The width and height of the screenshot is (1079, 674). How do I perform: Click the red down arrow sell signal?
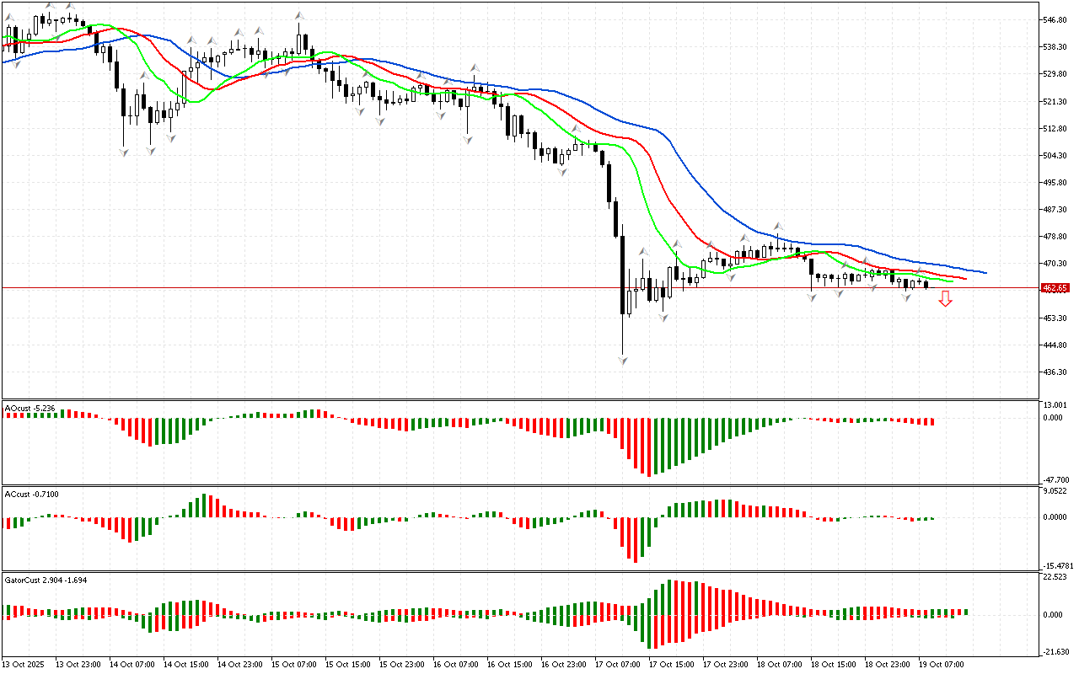(945, 298)
